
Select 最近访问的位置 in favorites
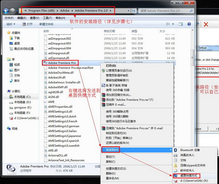click(x=22, y=49)
